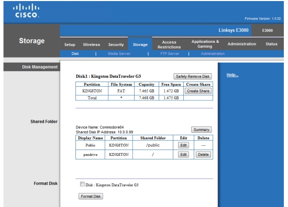The image size is (288, 207).
Task: Select the Storage tab
Action: click(140, 44)
